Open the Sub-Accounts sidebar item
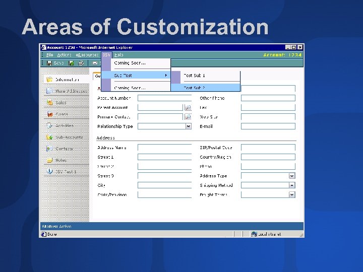Screen dimensions: 363x272 point(67,137)
